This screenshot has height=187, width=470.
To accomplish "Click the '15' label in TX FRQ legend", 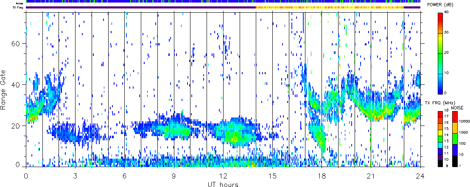I will point(447,128).
